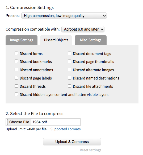Open the Supported Formats link
Viewport: 143px width, 155px height.
click(66, 129)
